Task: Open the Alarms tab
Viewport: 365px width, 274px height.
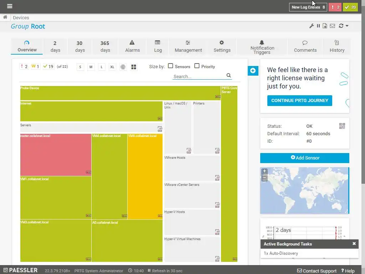Action: 132,47
